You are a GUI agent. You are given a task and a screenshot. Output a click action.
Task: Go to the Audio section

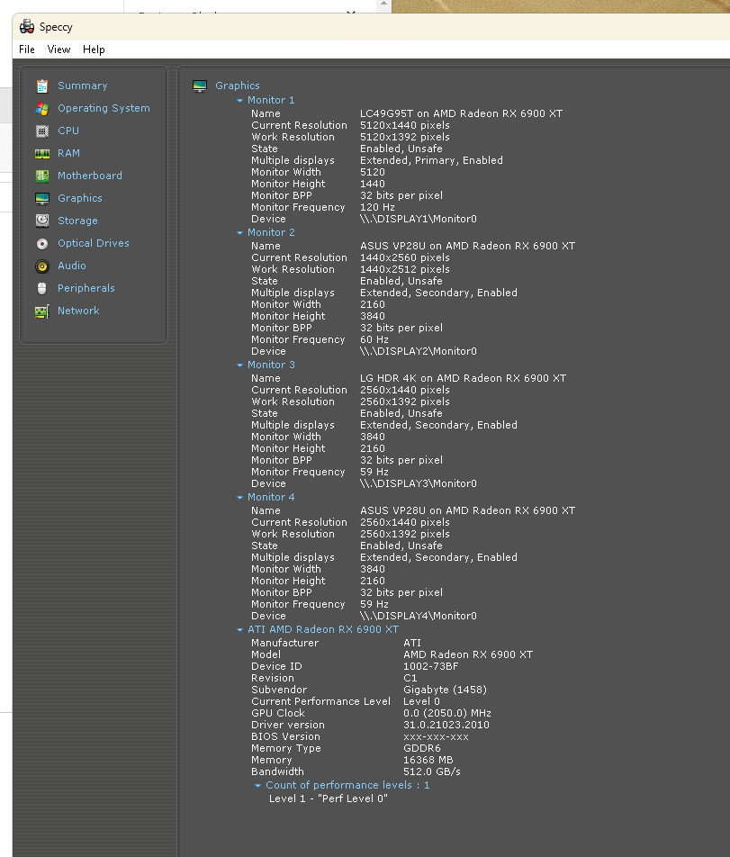coord(72,266)
